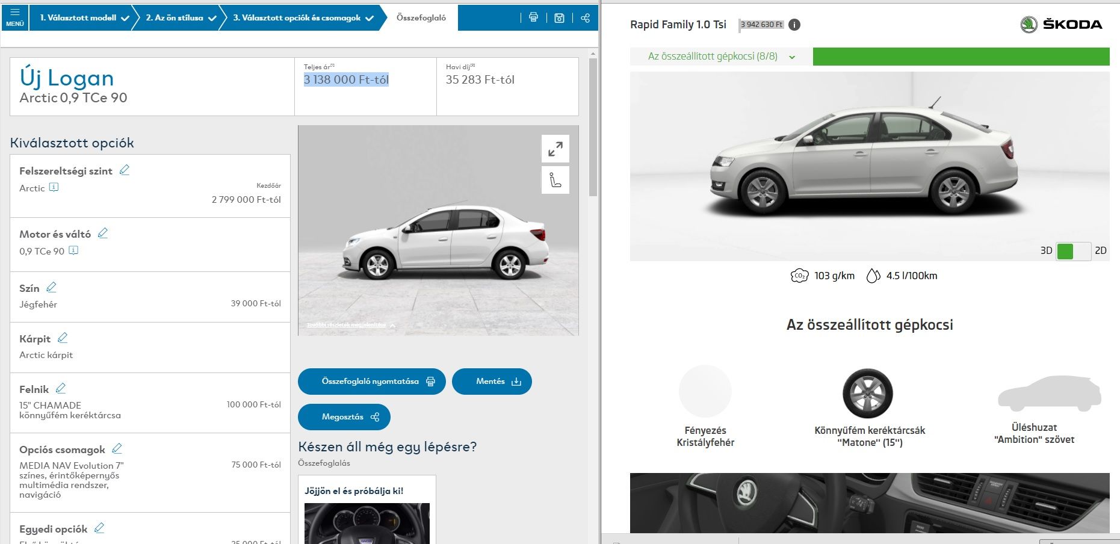Click the CO2 emission cloud icon

coord(799,276)
